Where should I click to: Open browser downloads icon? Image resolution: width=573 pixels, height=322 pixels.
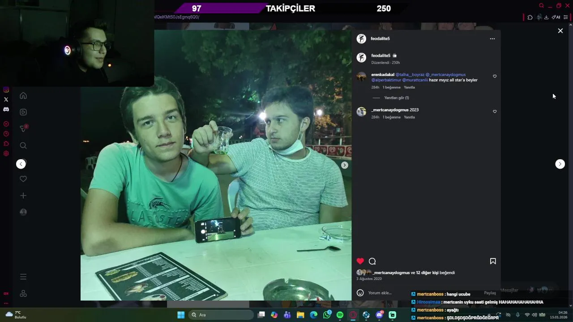(x=546, y=17)
